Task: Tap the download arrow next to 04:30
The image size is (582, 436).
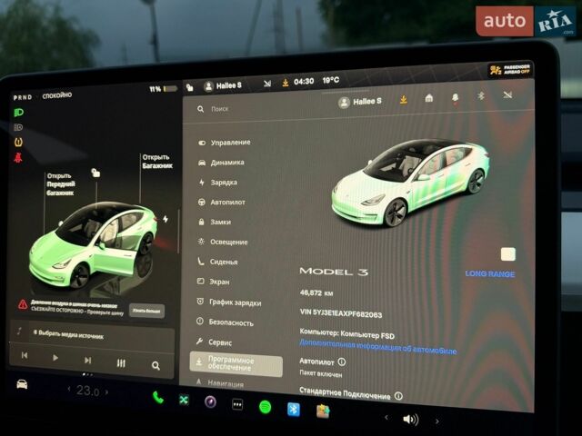Action: pyautogui.click(x=286, y=83)
